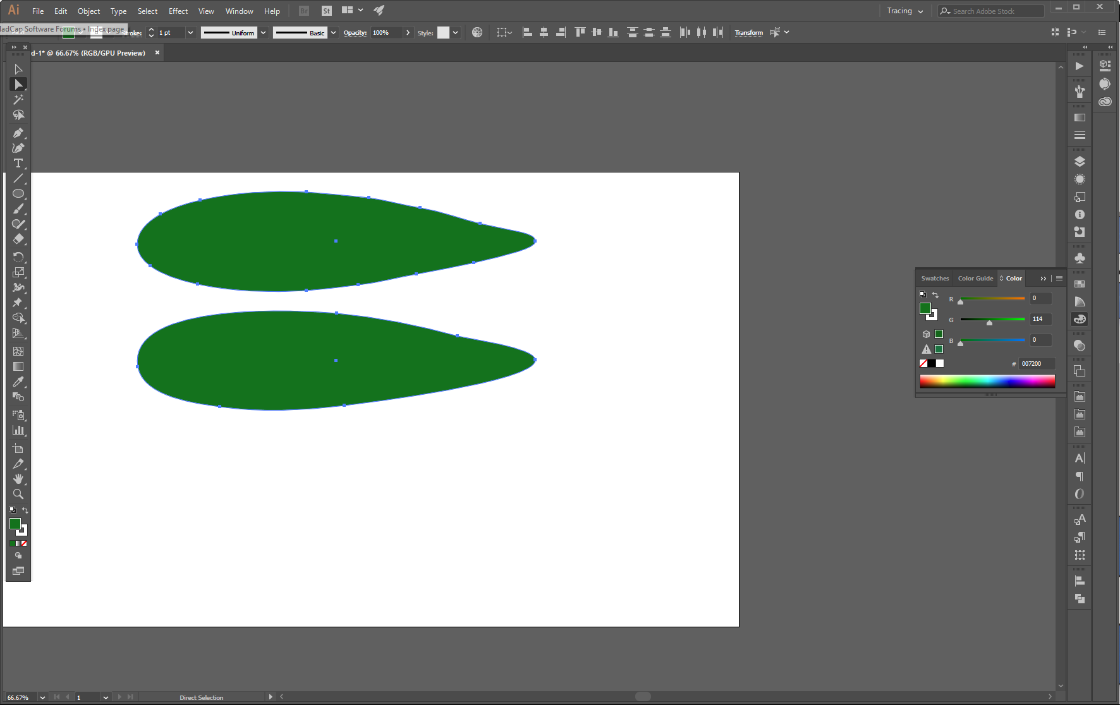Click the Transform link in control bar
The image size is (1120, 705).
pos(748,32)
